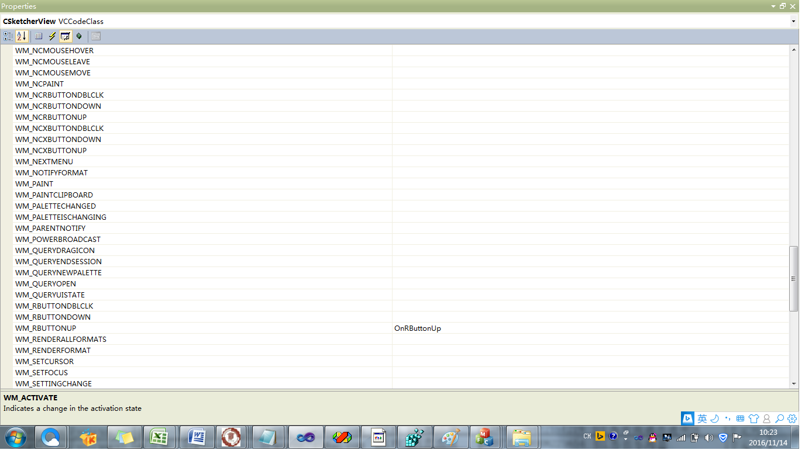This screenshot has width=805, height=450.
Task: Open the IME settings gear icon
Action: 792,418
